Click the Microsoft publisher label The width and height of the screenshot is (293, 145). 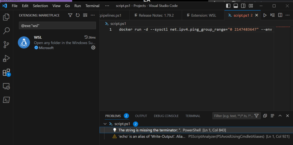click(46, 48)
